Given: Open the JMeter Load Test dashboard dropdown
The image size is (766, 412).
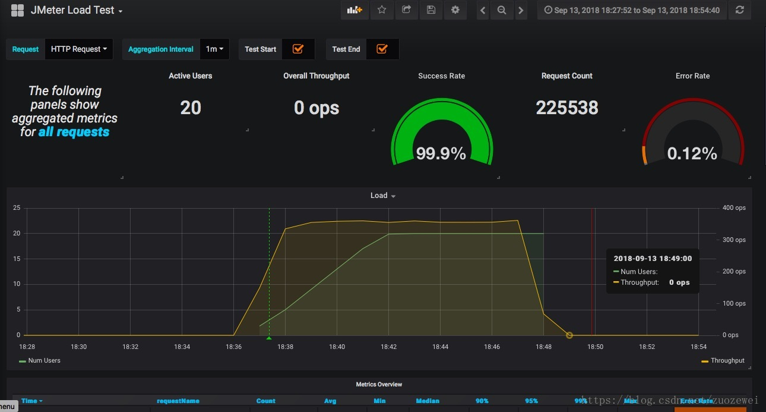Looking at the screenshot, I should point(77,11).
